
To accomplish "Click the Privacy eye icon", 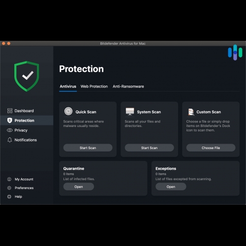I will click(x=10, y=130).
